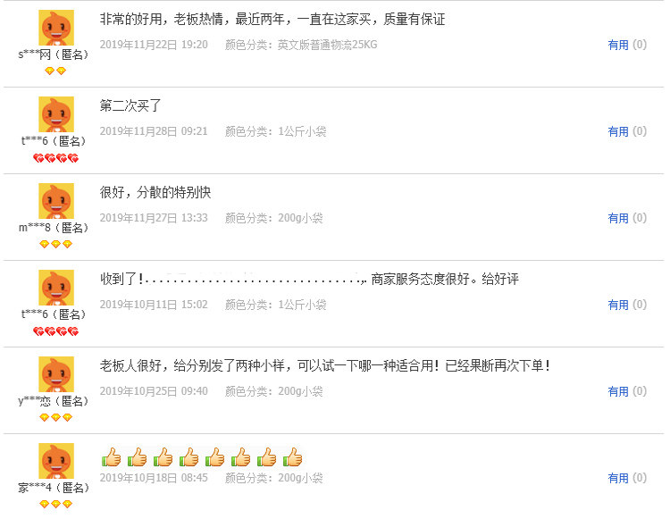Click 有用 on the 老板人很好 review
Screen dimensions: 670x519
[618, 391]
